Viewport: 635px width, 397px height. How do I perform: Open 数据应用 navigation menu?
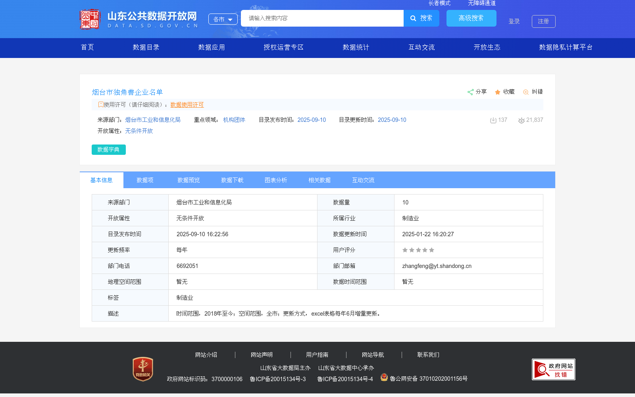tap(212, 47)
